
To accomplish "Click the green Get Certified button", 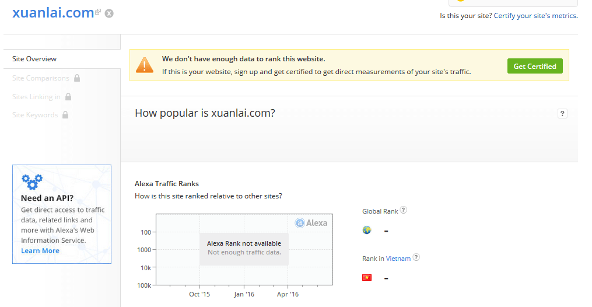I will click(535, 66).
